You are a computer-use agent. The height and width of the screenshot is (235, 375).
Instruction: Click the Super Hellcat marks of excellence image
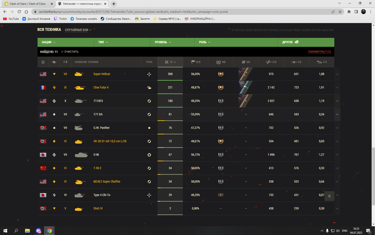[246, 74]
